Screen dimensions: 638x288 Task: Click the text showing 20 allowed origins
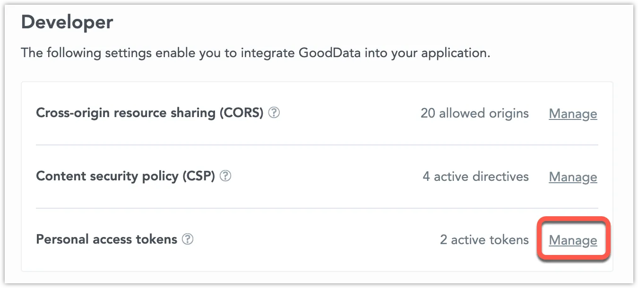click(474, 113)
